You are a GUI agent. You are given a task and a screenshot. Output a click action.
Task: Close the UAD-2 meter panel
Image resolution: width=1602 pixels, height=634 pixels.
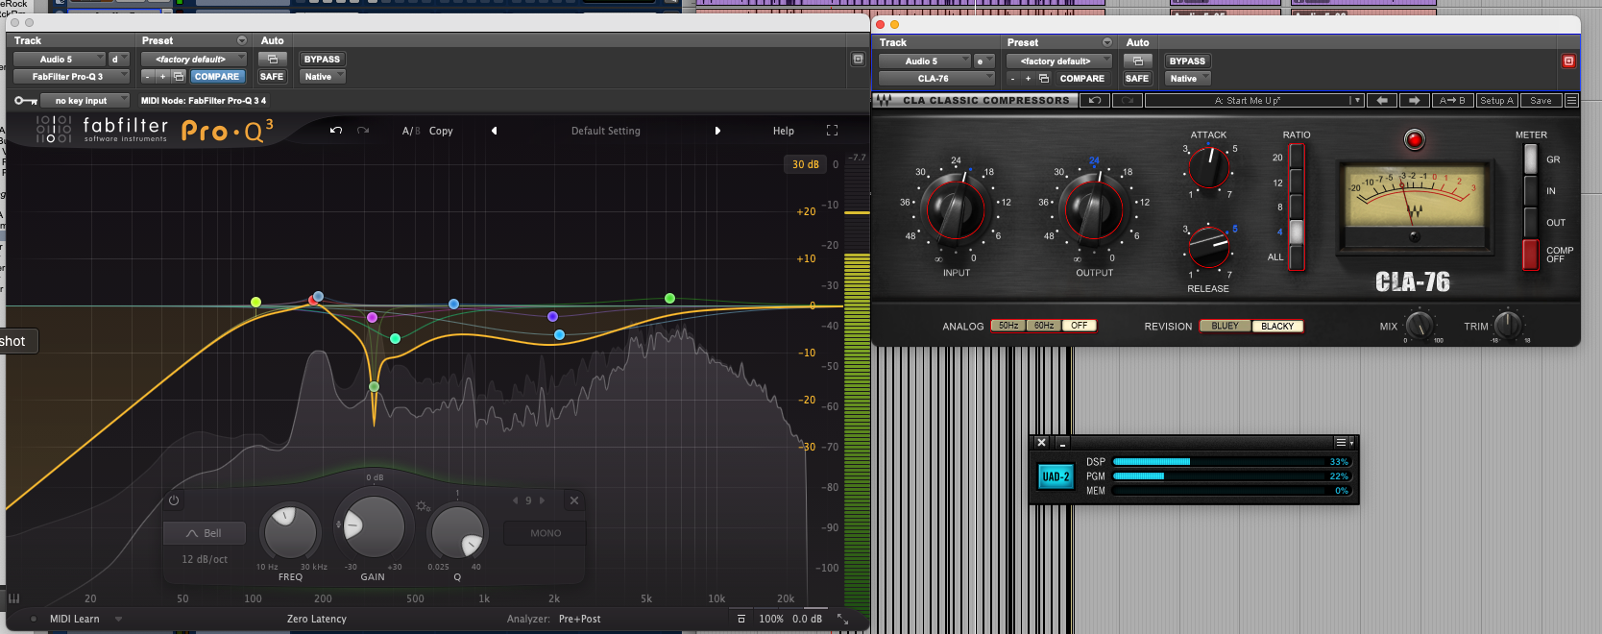[x=1041, y=443]
